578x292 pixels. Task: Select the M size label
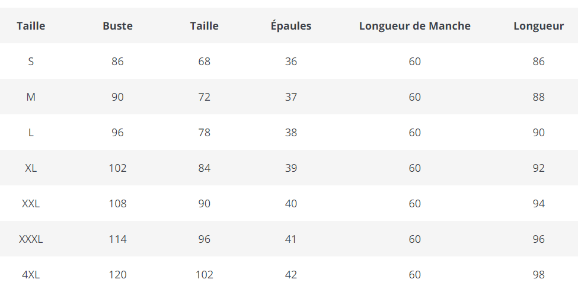tap(31, 97)
